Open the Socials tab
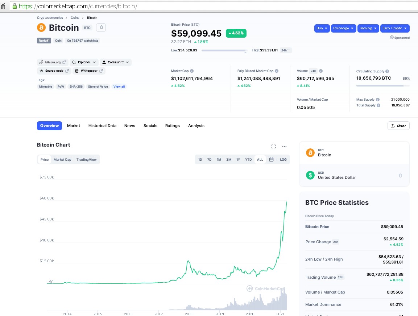 (150, 126)
